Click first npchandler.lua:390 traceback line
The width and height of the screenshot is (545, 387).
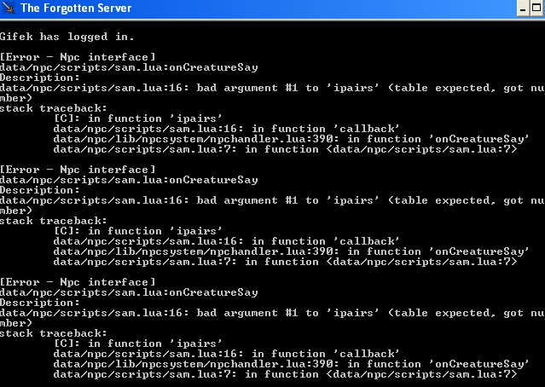point(292,139)
